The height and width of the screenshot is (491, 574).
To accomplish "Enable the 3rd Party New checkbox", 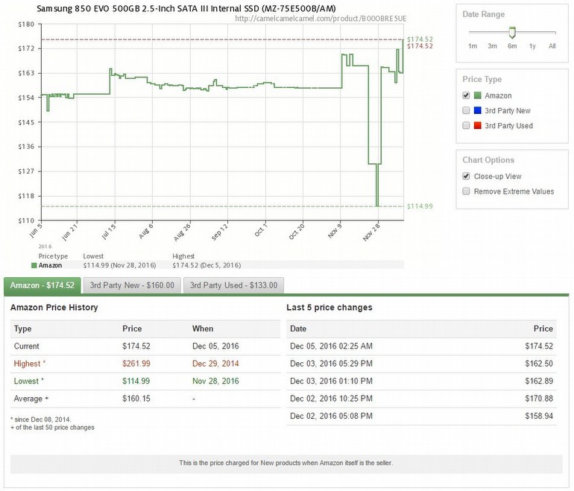I will 466,110.
